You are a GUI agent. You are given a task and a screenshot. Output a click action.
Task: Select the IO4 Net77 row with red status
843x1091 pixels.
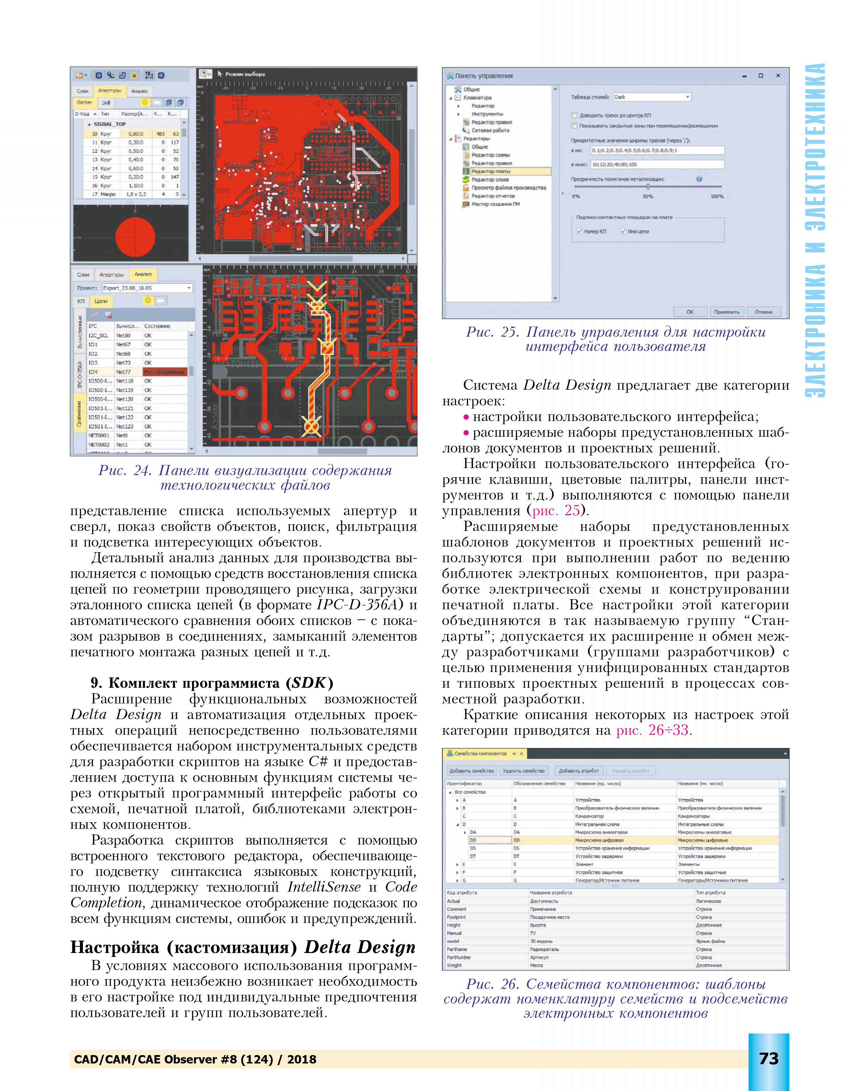138,372
